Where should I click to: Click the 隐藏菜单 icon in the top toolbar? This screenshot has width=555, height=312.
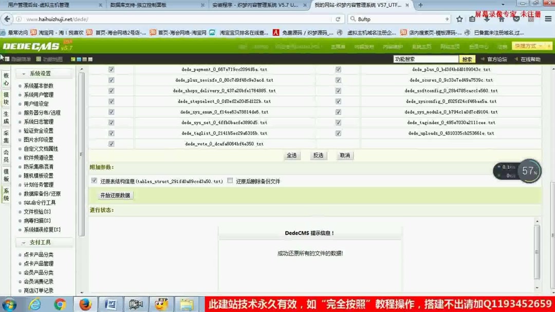[8, 60]
